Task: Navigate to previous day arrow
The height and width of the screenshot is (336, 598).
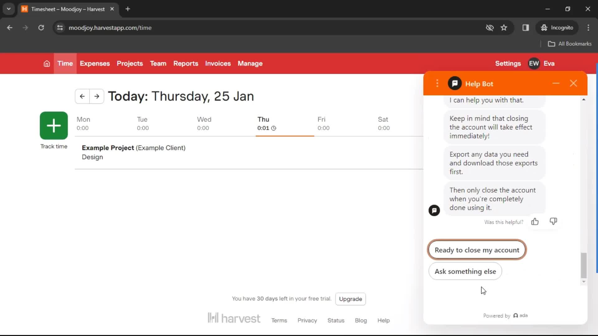Action: pos(82,96)
